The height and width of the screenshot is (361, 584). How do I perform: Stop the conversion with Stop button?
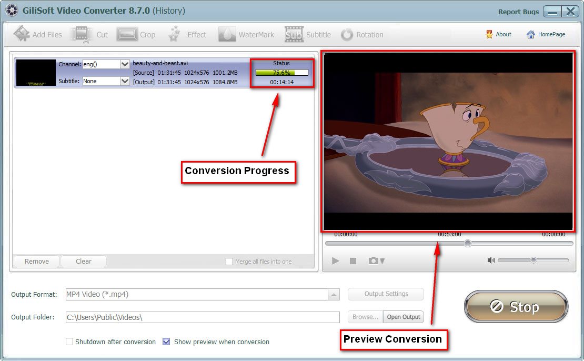click(x=516, y=306)
